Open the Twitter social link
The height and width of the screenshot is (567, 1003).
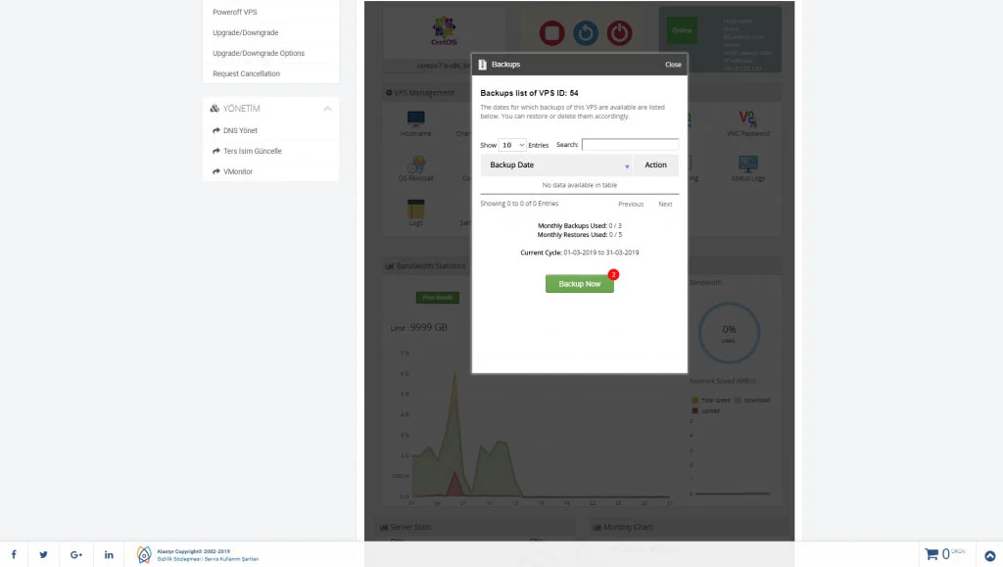coord(44,554)
